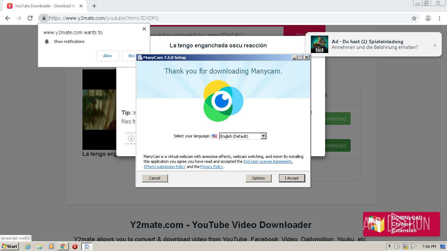Open the Opera taskbar icon
Screen dimensions: 447x251
75,246
